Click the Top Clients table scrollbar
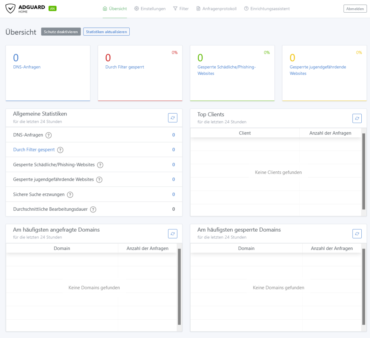This screenshot has width=370, height=338. 363,172
